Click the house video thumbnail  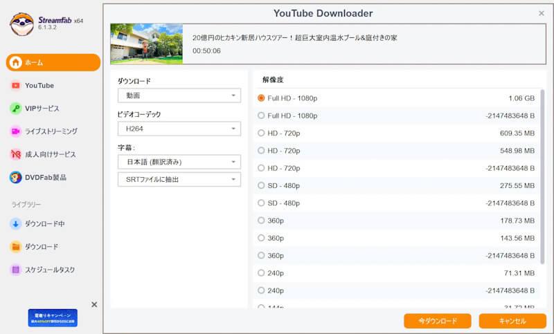point(147,44)
